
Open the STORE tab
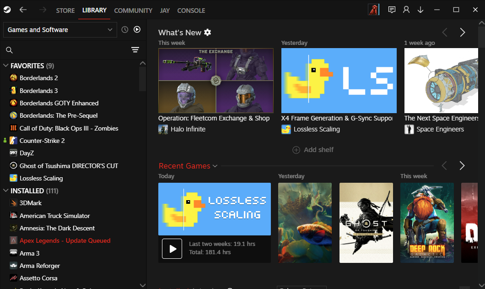pyautogui.click(x=65, y=11)
